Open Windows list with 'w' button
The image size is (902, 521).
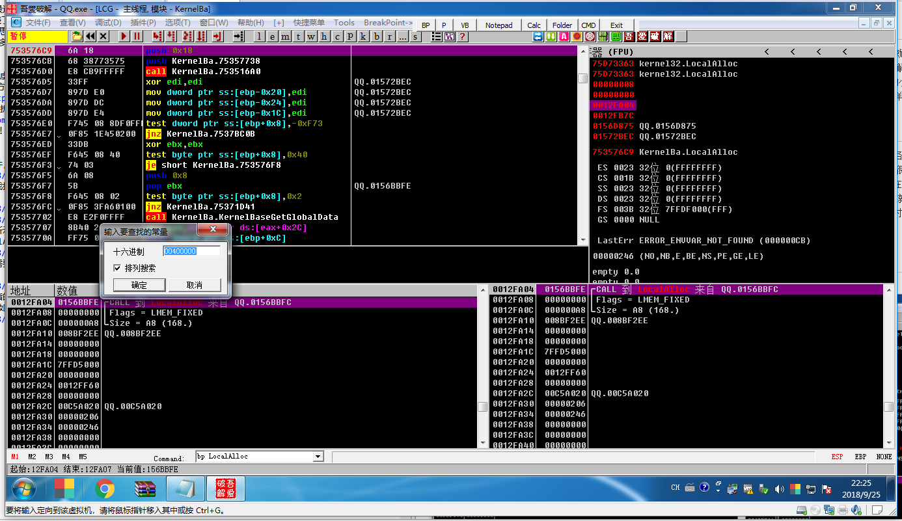311,36
